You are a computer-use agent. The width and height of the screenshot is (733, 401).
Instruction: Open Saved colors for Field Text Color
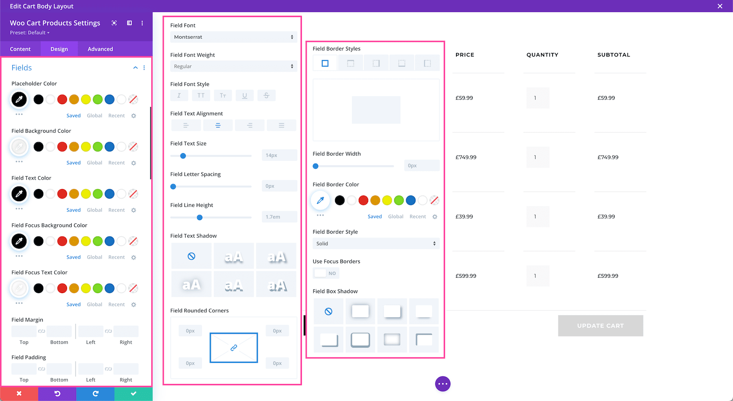point(73,210)
